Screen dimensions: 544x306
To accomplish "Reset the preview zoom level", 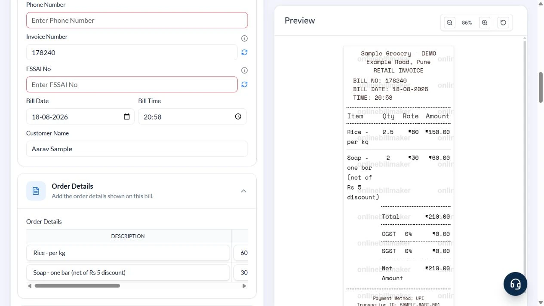I will [503, 23].
